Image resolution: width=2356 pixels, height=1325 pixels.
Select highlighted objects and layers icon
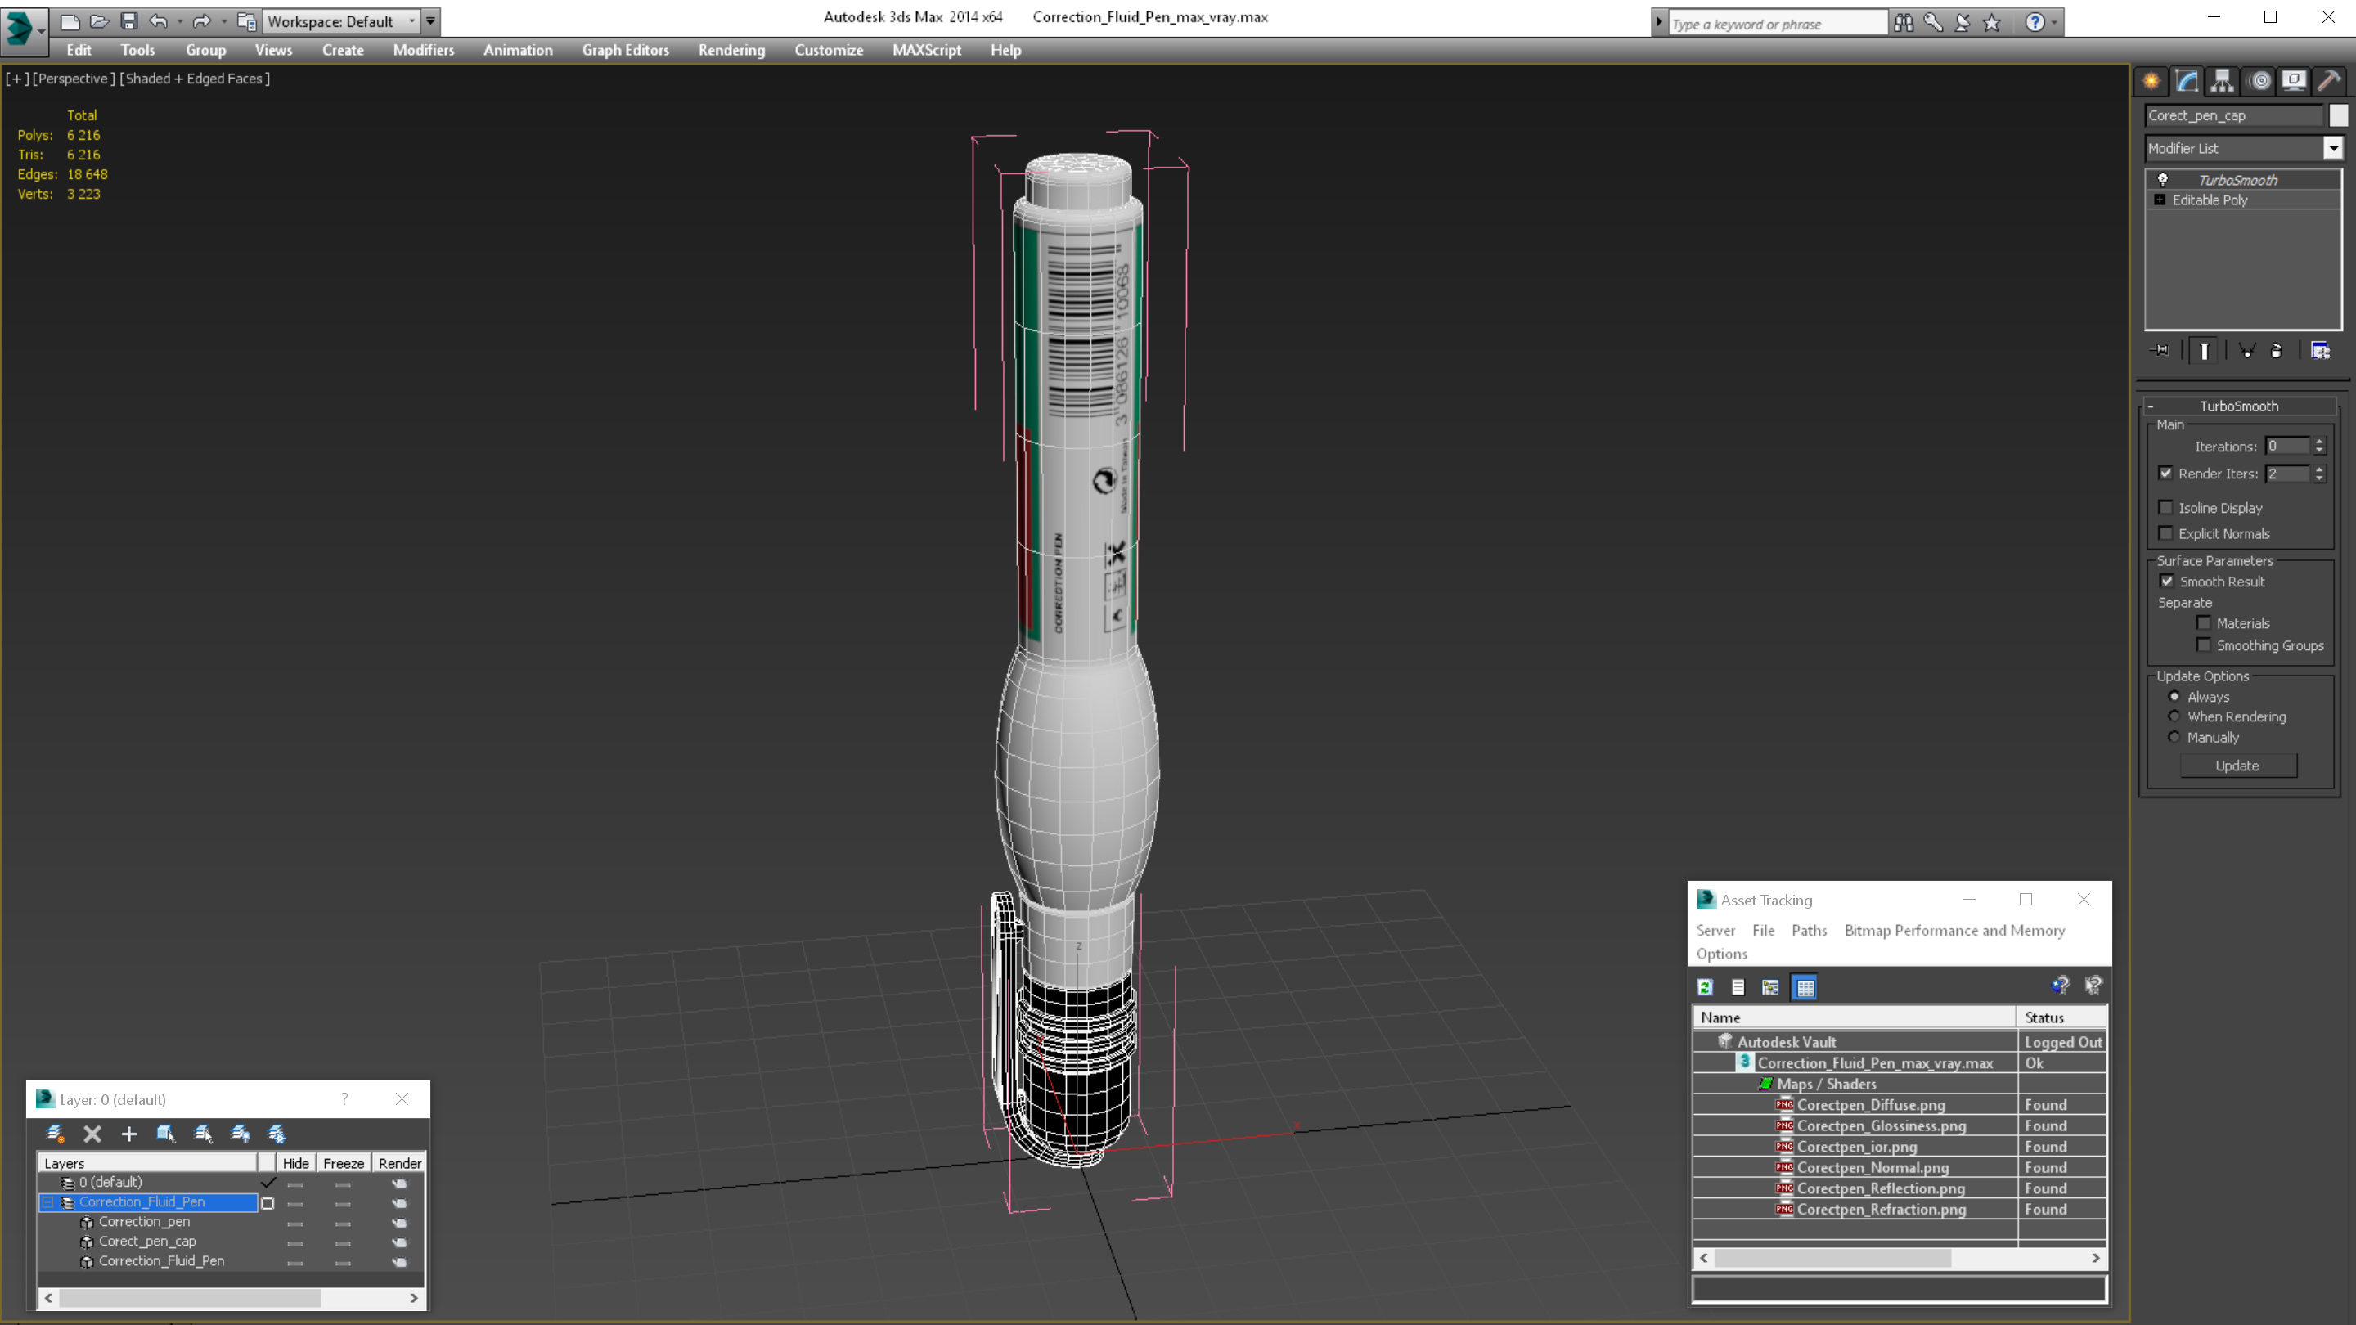(x=165, y=1134)
